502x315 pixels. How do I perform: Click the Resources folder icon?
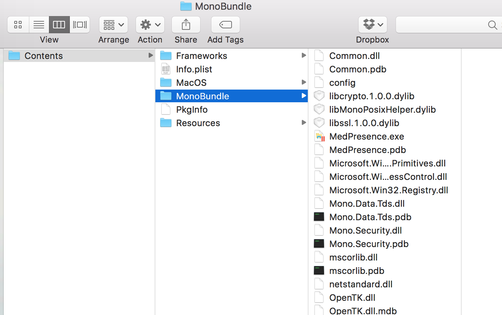click(165, 123)
